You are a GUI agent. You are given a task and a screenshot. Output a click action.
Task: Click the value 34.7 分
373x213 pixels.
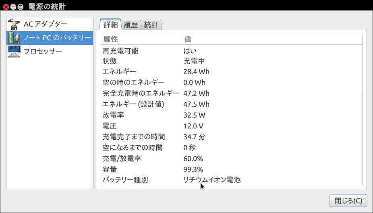coord(194,137)
